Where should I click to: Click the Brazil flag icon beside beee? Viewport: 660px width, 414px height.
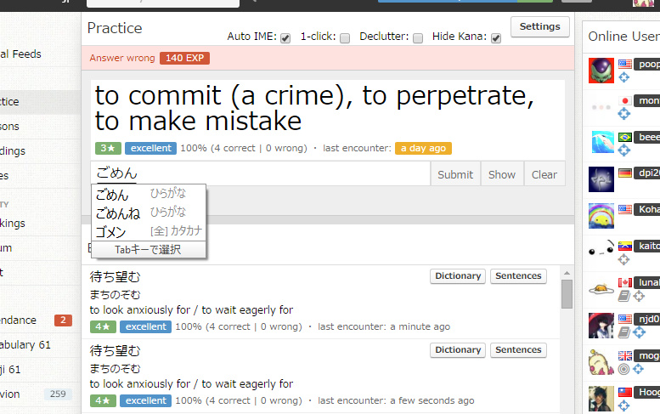(x=624, y=136)
